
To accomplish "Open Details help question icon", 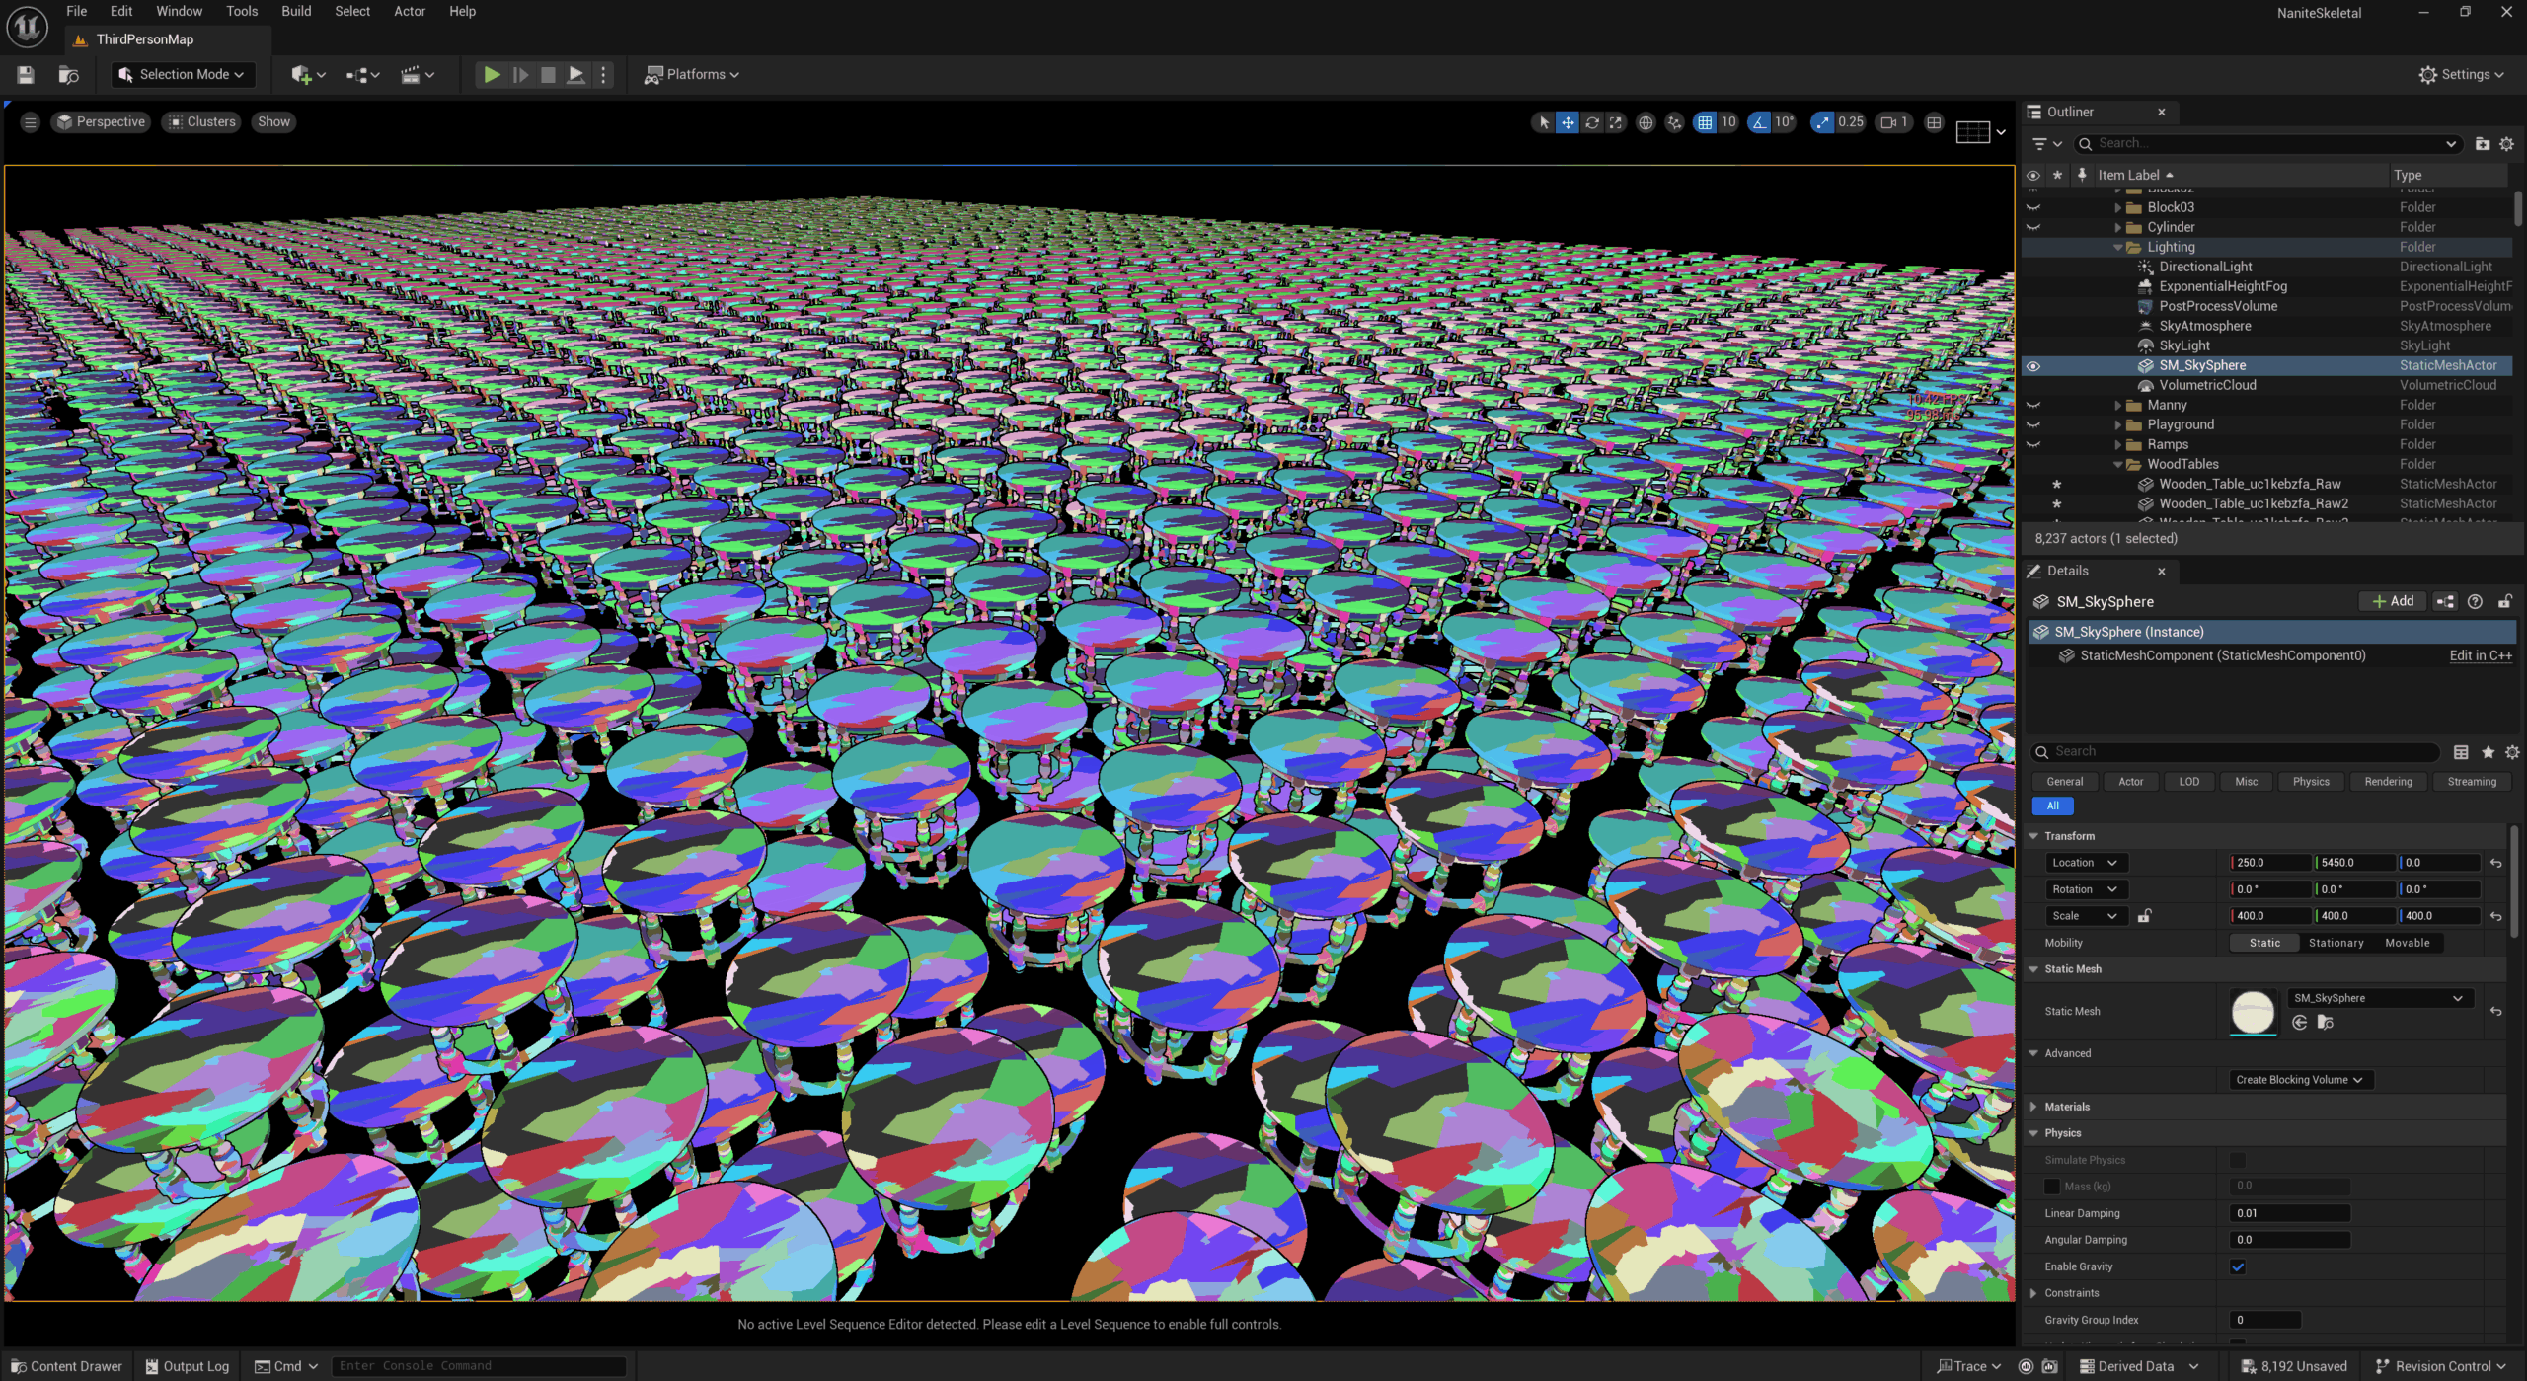I will coord(2475,601).
